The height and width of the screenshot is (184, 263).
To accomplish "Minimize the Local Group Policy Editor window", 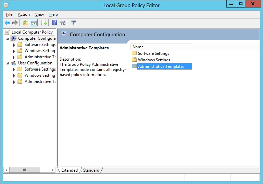I will click(231, 4).
